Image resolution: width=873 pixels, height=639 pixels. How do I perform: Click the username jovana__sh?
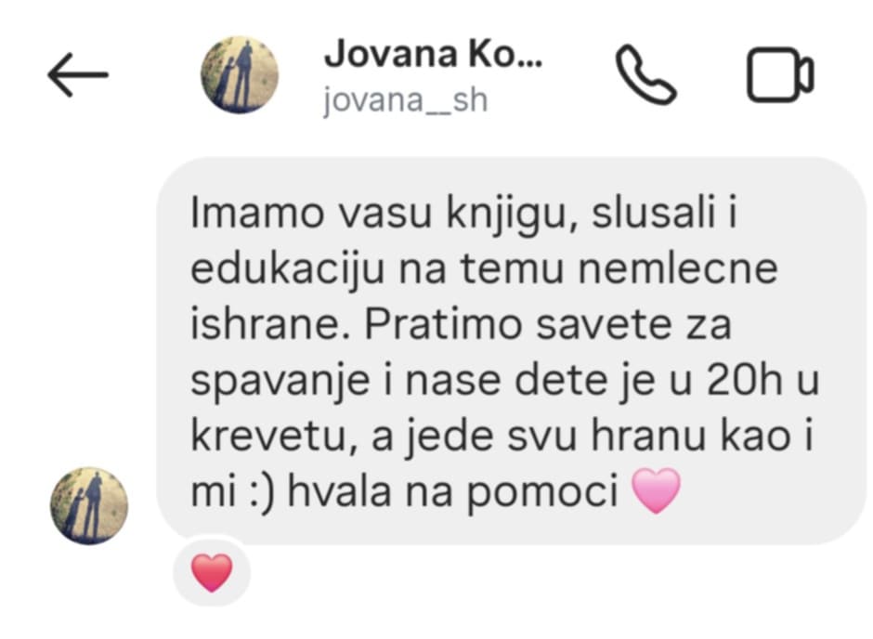(x=405, y=100)
